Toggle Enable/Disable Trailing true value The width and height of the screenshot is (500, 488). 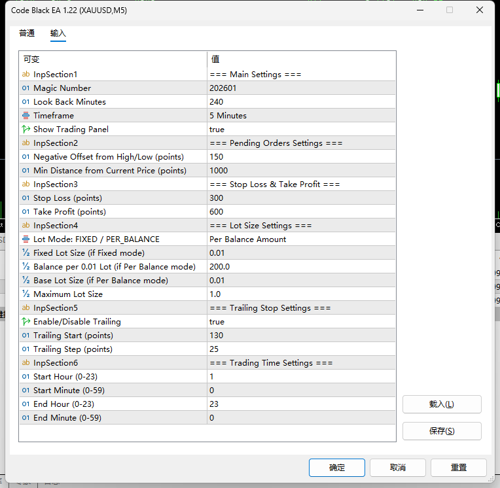[301, 322]
